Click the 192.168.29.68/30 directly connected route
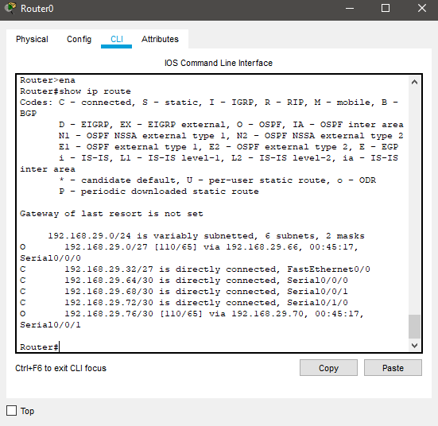 click(184, 292)
